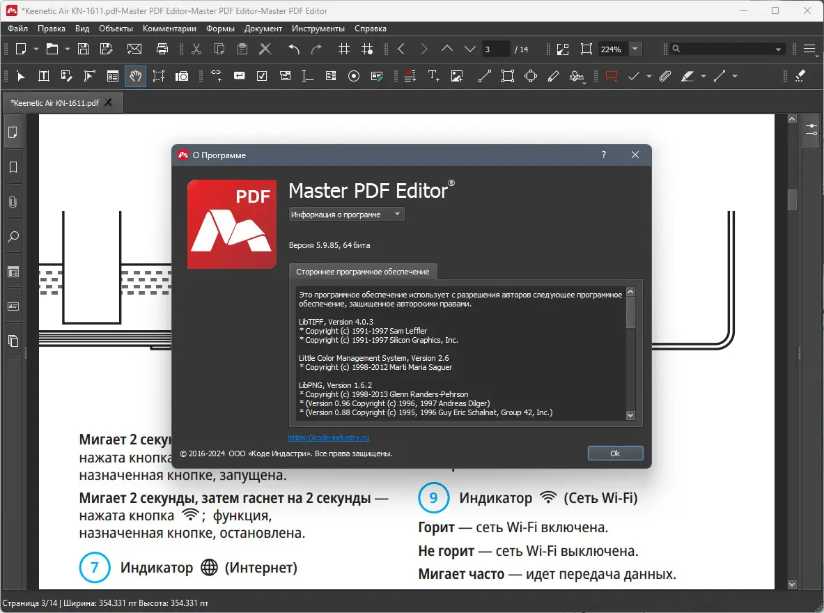This screenshot has height=613, width=824.
Task: Open the Файл menu
Action: tap(18, 29)
